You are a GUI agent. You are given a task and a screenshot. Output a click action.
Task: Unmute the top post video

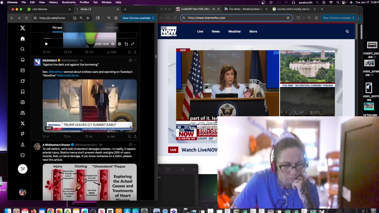coord(113,44)
